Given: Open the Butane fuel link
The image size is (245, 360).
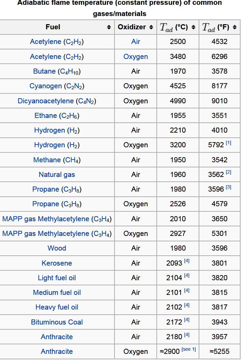Looking at the screenshot, I should point(44,71).
